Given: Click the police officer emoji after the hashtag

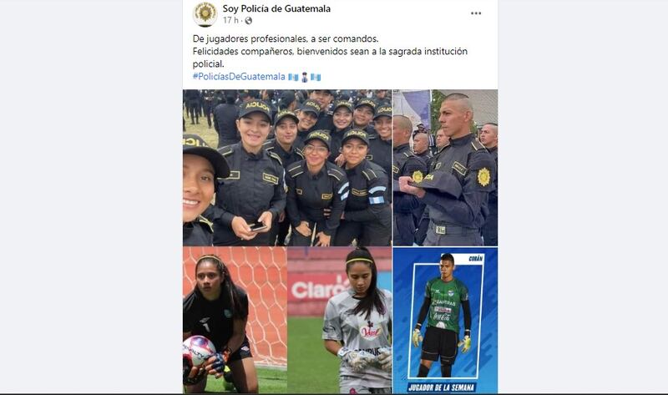Looking at the screenshot, I should (x=305, y=77).
